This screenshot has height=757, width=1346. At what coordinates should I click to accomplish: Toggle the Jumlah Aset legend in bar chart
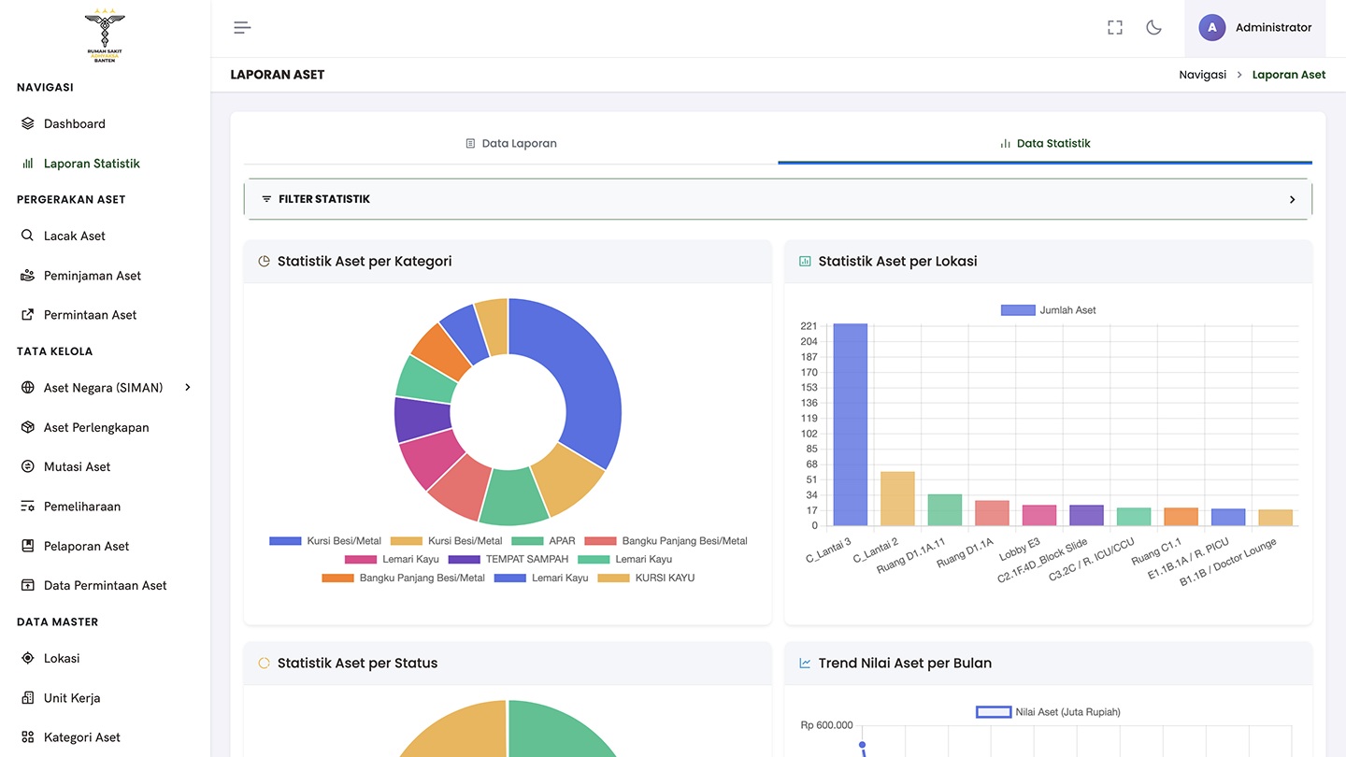[1048, 310]
